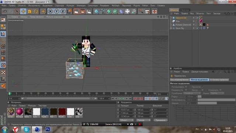Switch to the Структура tab
The image size is (236, 133).
[x=185, y=10]
